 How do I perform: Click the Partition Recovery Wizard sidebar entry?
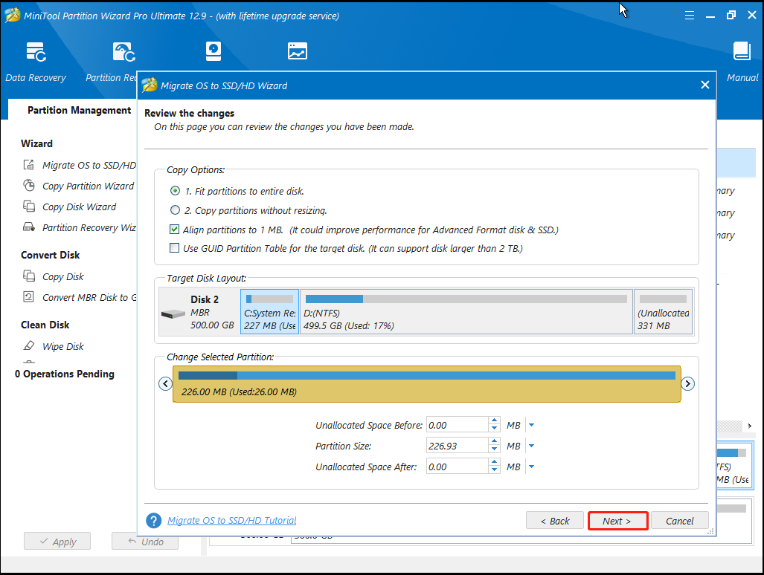pos(89,227)
